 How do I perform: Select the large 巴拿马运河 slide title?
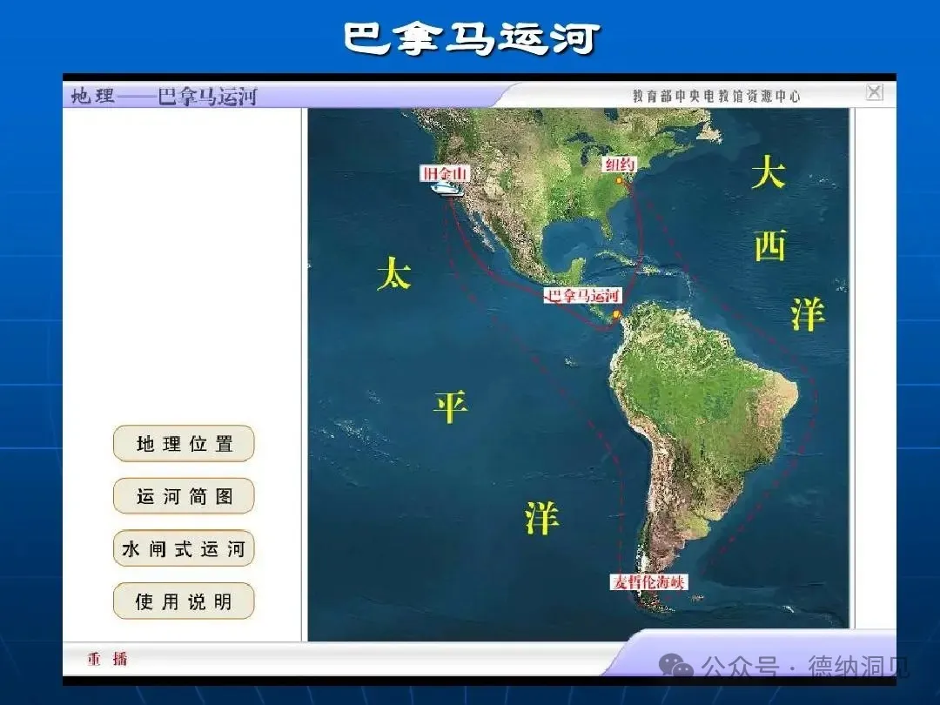(471, 38)
